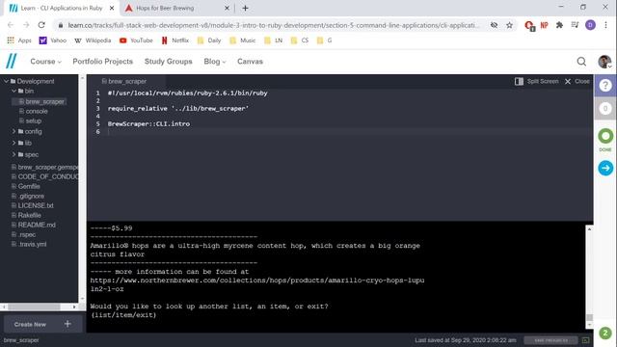The height and width of the screenshot is (347, 617).
Task: Click the NP extension icon
Action: 544,25
